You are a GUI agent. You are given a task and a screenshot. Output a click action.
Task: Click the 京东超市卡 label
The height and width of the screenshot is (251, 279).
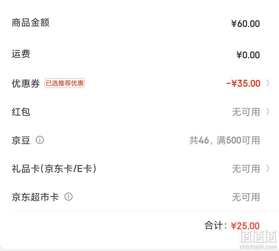(x=35, y=197)
